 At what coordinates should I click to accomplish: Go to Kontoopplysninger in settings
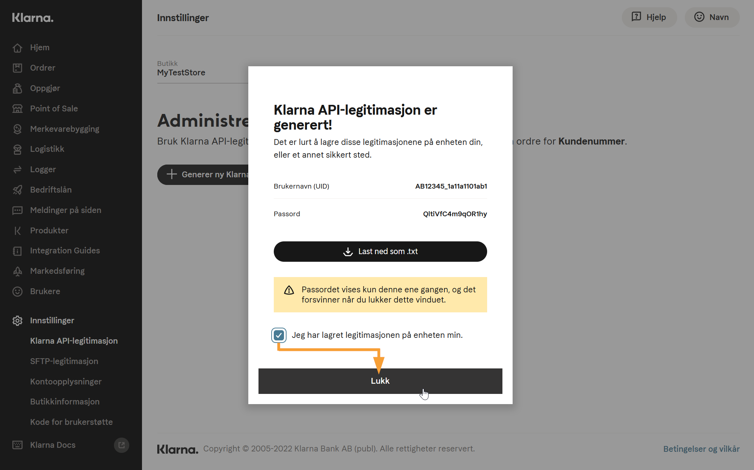coord(66,382)
